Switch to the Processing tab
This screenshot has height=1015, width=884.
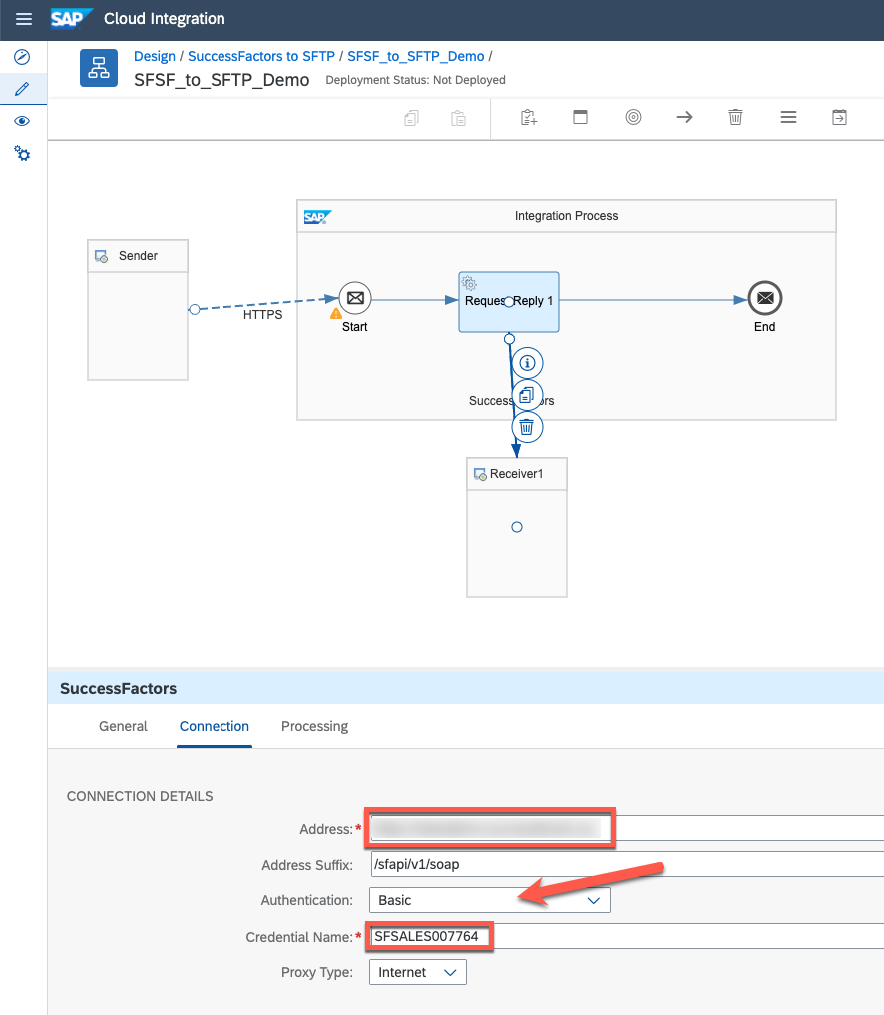coord(314,726)
